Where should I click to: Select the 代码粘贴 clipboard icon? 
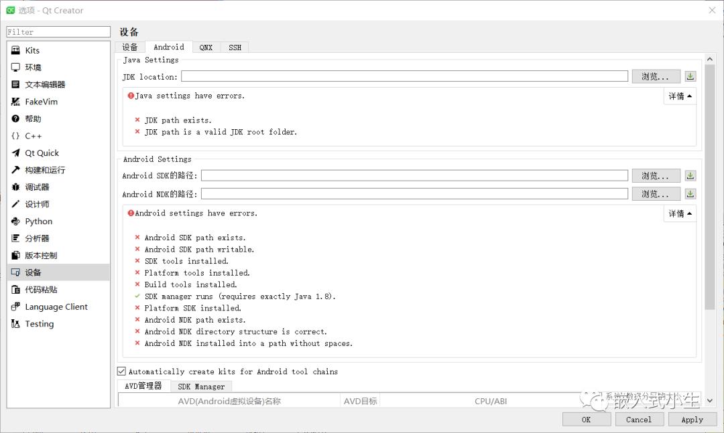click(x=15, y=289)
